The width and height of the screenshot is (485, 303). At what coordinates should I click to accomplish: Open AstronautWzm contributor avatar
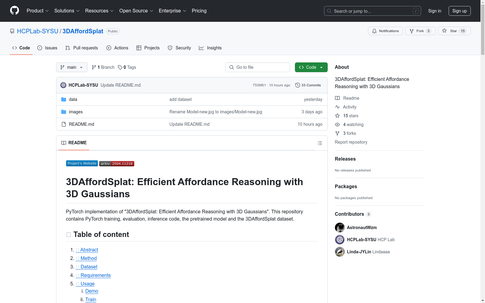[340, 228]
